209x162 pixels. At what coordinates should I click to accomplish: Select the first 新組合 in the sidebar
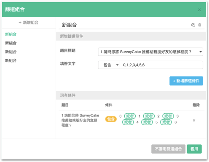[x=11, y=34]
